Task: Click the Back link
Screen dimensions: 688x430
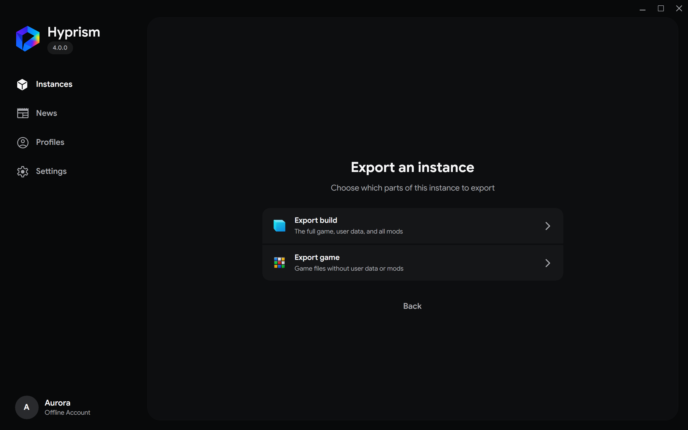Action: (412, 306)
